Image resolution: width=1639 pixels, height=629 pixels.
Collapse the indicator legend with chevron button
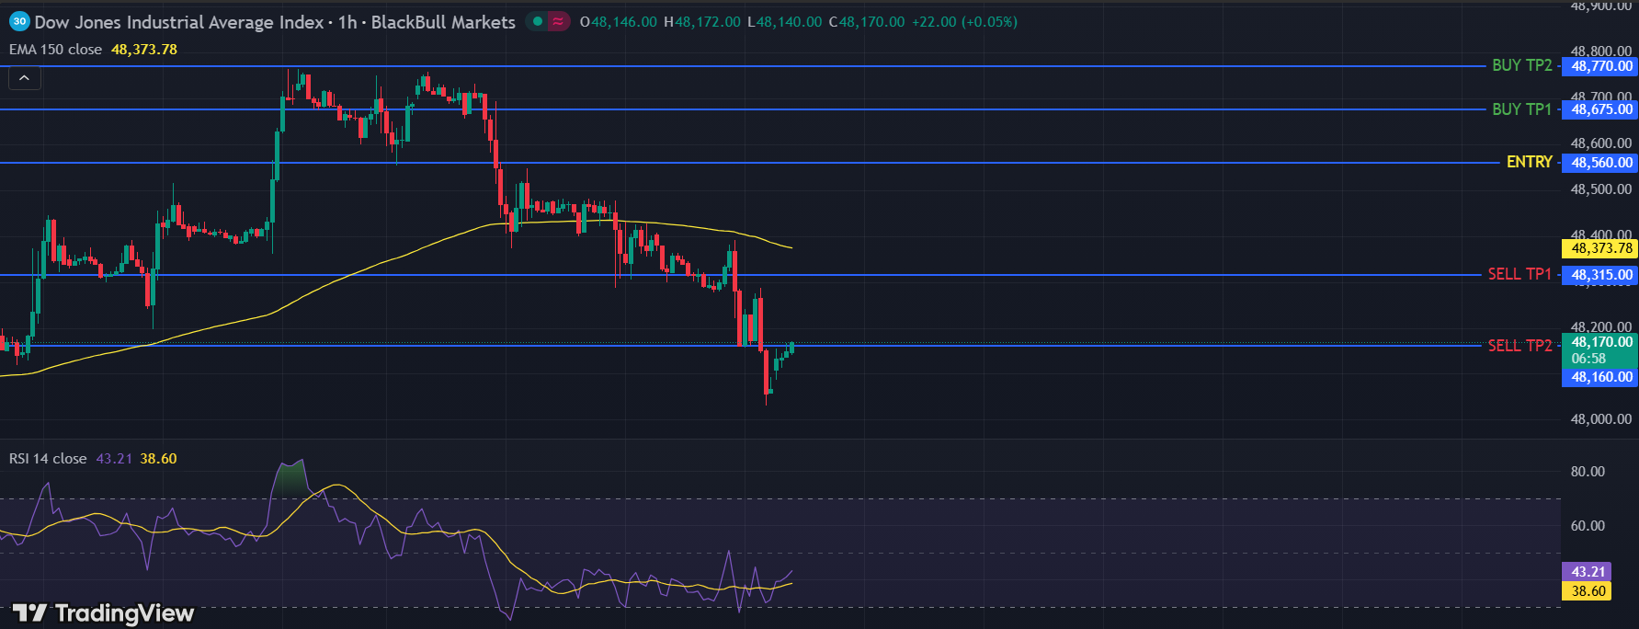tap(25, 78)
